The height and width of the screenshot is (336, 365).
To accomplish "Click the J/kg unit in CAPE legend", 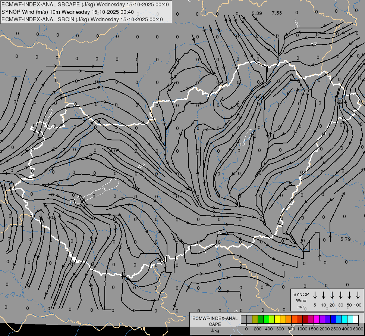I will point(215,330).
